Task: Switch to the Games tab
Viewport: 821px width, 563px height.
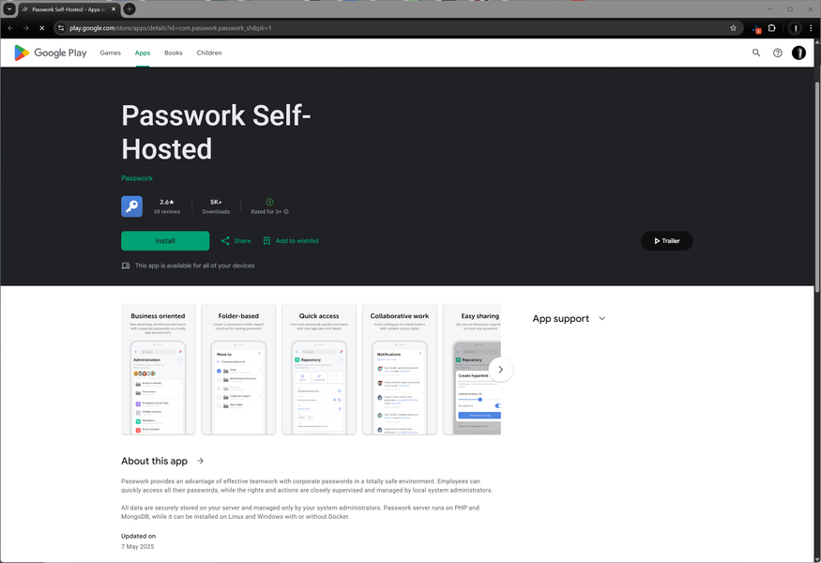Action: pos(111,53)
